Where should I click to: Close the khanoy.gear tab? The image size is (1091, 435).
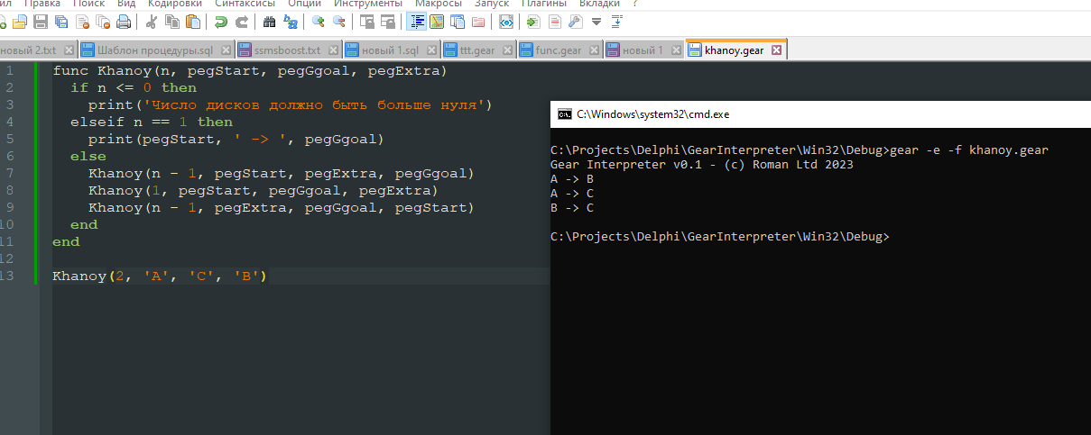775,50
